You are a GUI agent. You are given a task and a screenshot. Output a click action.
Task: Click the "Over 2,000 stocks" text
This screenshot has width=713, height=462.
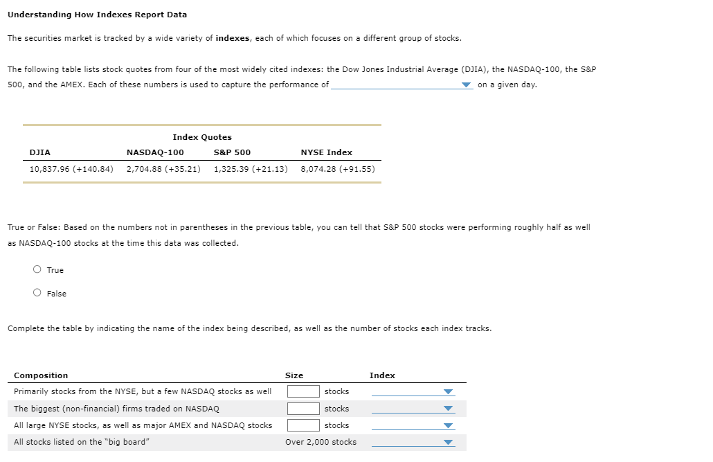320,442
